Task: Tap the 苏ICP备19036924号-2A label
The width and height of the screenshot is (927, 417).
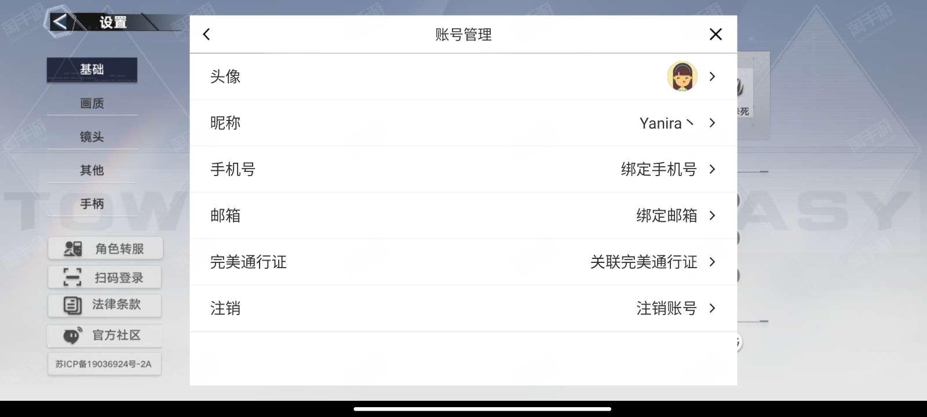Action: pos(104,364)
